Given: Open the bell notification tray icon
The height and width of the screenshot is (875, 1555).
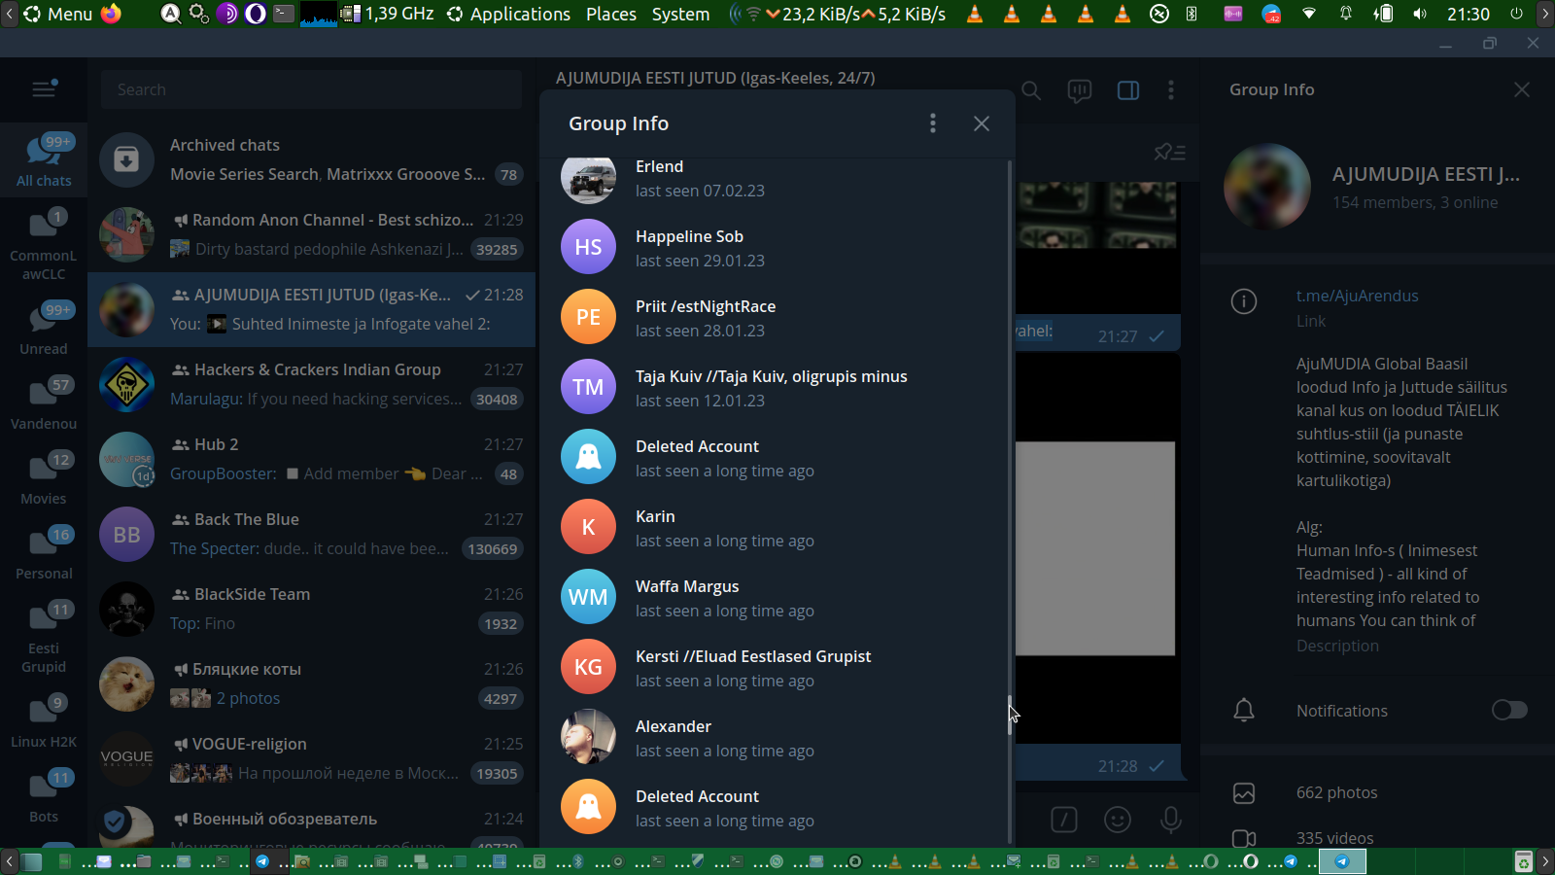Looking at the screenshot, I should 1346,14.
